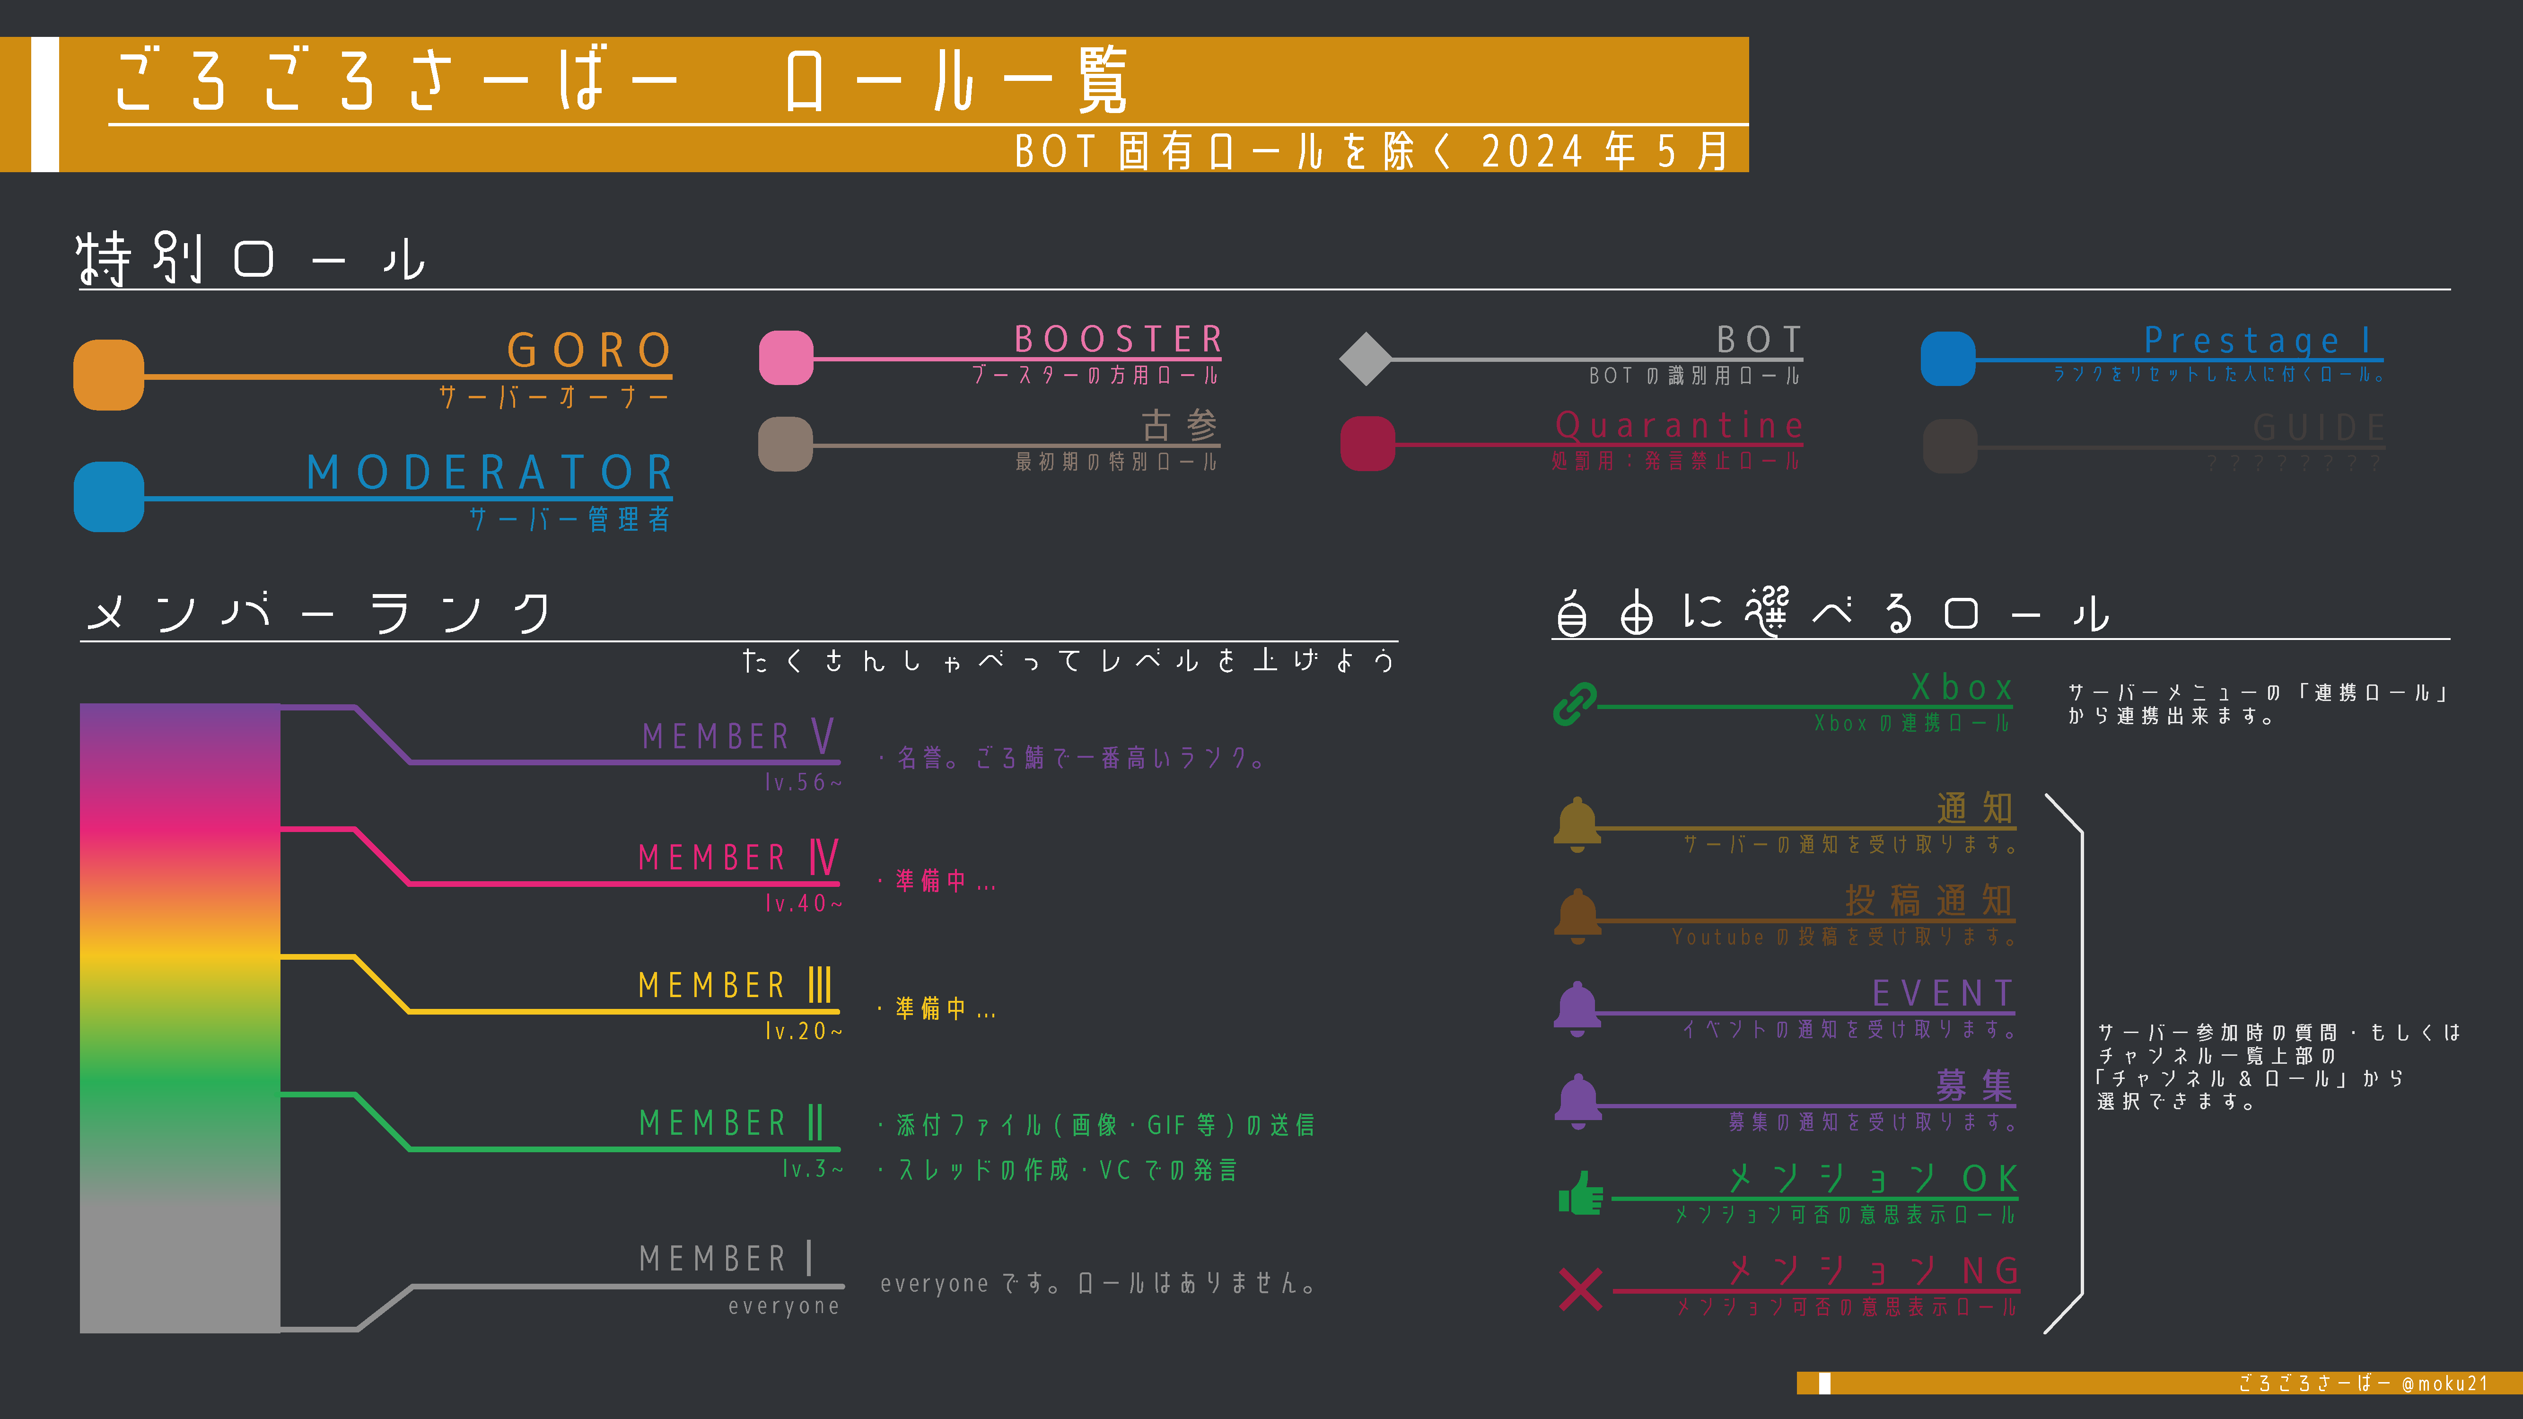
Task: Click the GUIDE role title
Action: coord(2318,428)
